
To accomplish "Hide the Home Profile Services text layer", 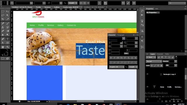I will coord(147,87).
